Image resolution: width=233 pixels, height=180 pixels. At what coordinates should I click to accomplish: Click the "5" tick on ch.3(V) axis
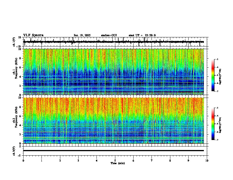(x=21, y=146)
